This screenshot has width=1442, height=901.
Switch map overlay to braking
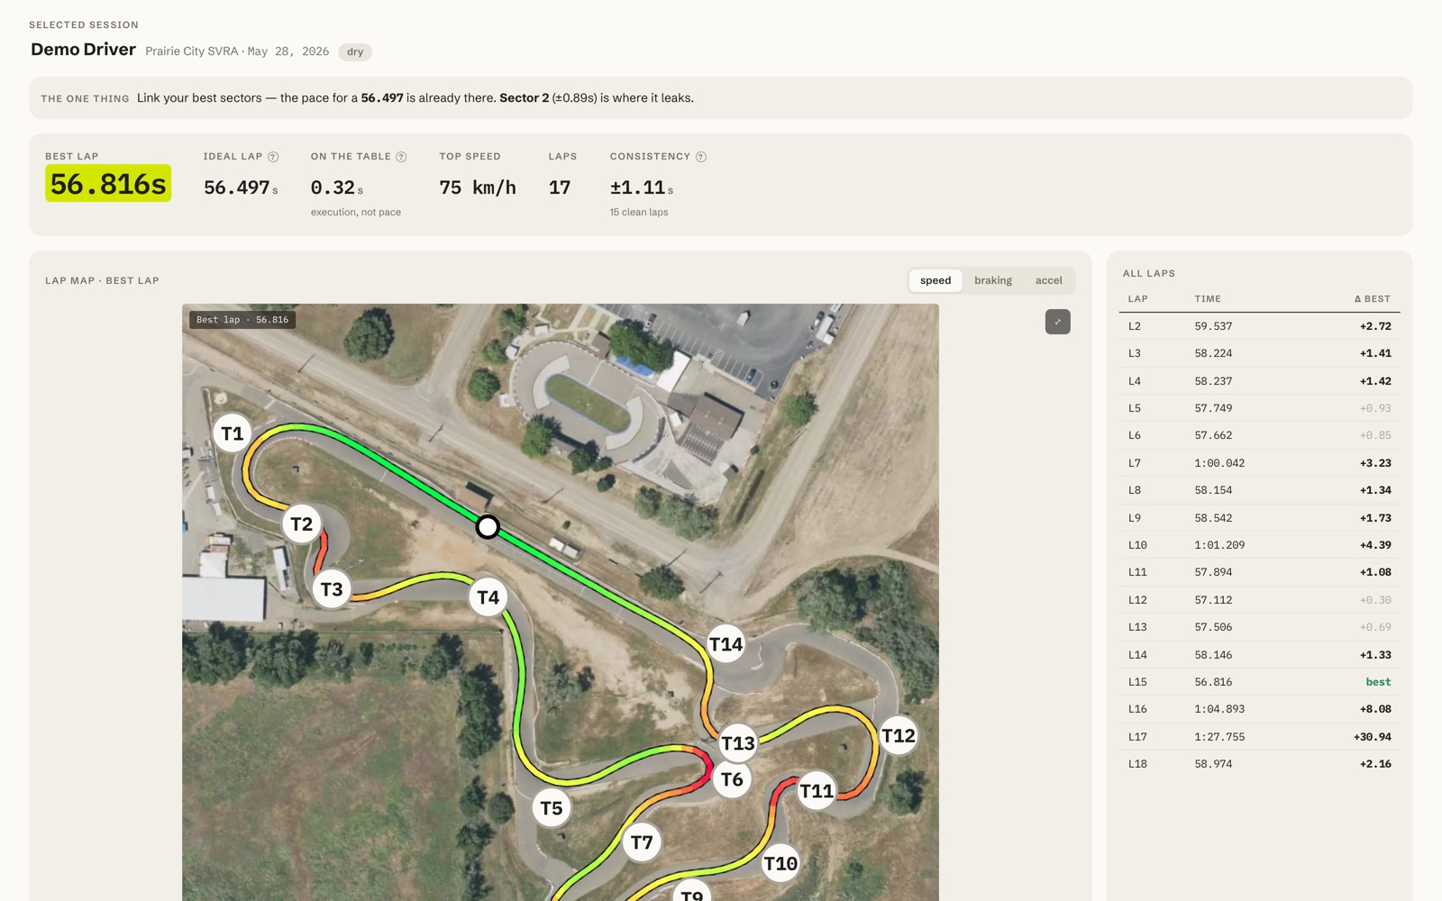(993, 281)
